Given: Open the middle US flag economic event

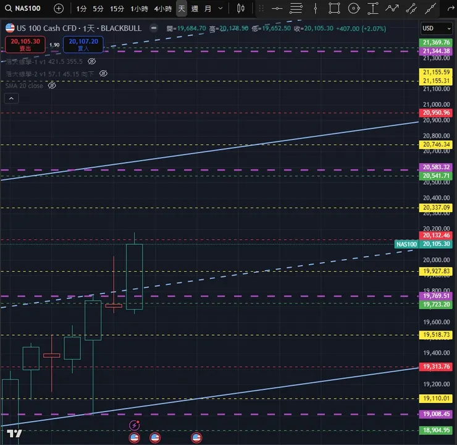Looking at the screenshot, I should coord(155,438).
